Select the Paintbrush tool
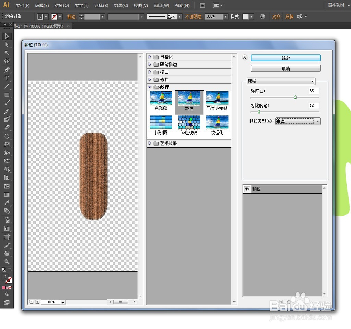Viewport: 351px width, 329px height. coord(7,103)
